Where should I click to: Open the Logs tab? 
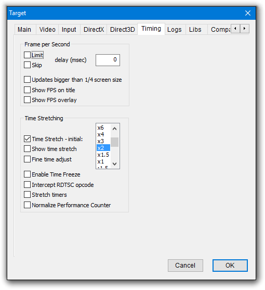(175, 30)
